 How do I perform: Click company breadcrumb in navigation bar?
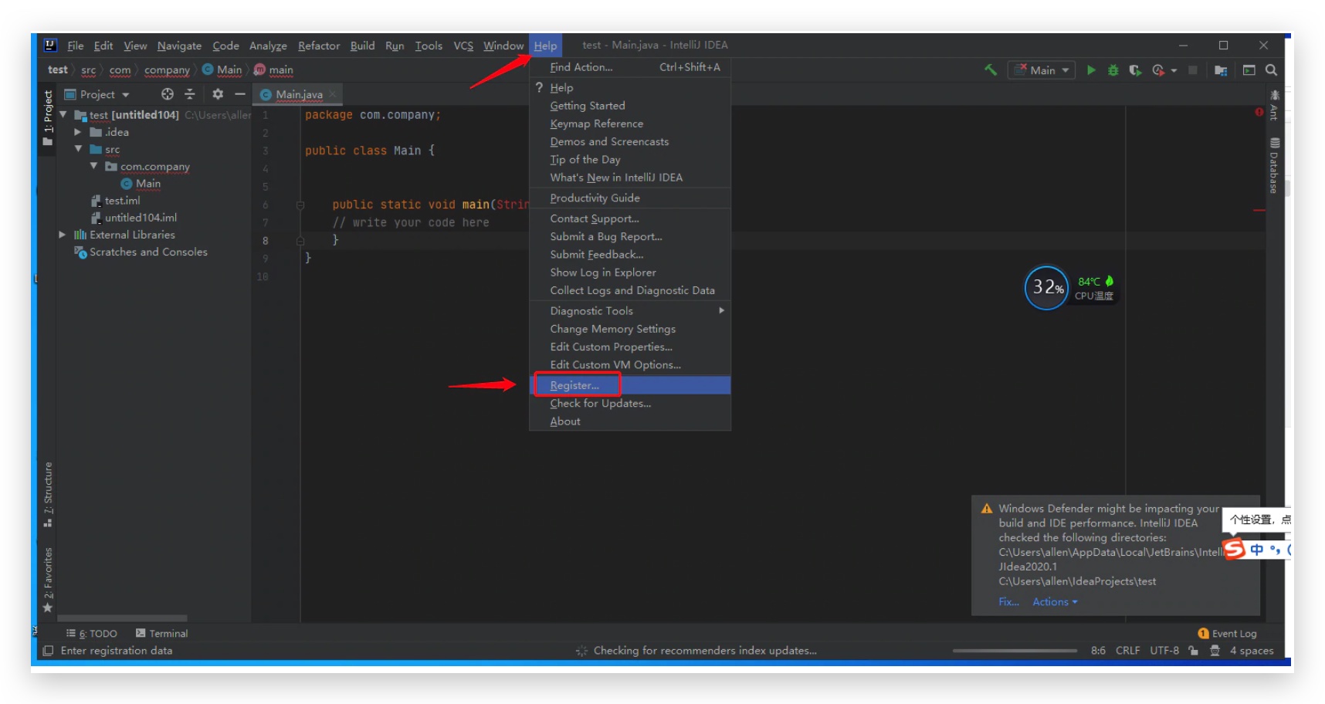click(167, 69)
